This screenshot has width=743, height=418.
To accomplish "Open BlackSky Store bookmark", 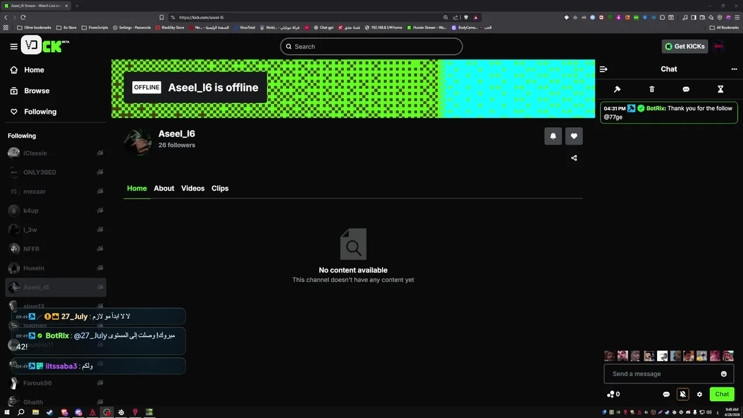I will [169, 27].
